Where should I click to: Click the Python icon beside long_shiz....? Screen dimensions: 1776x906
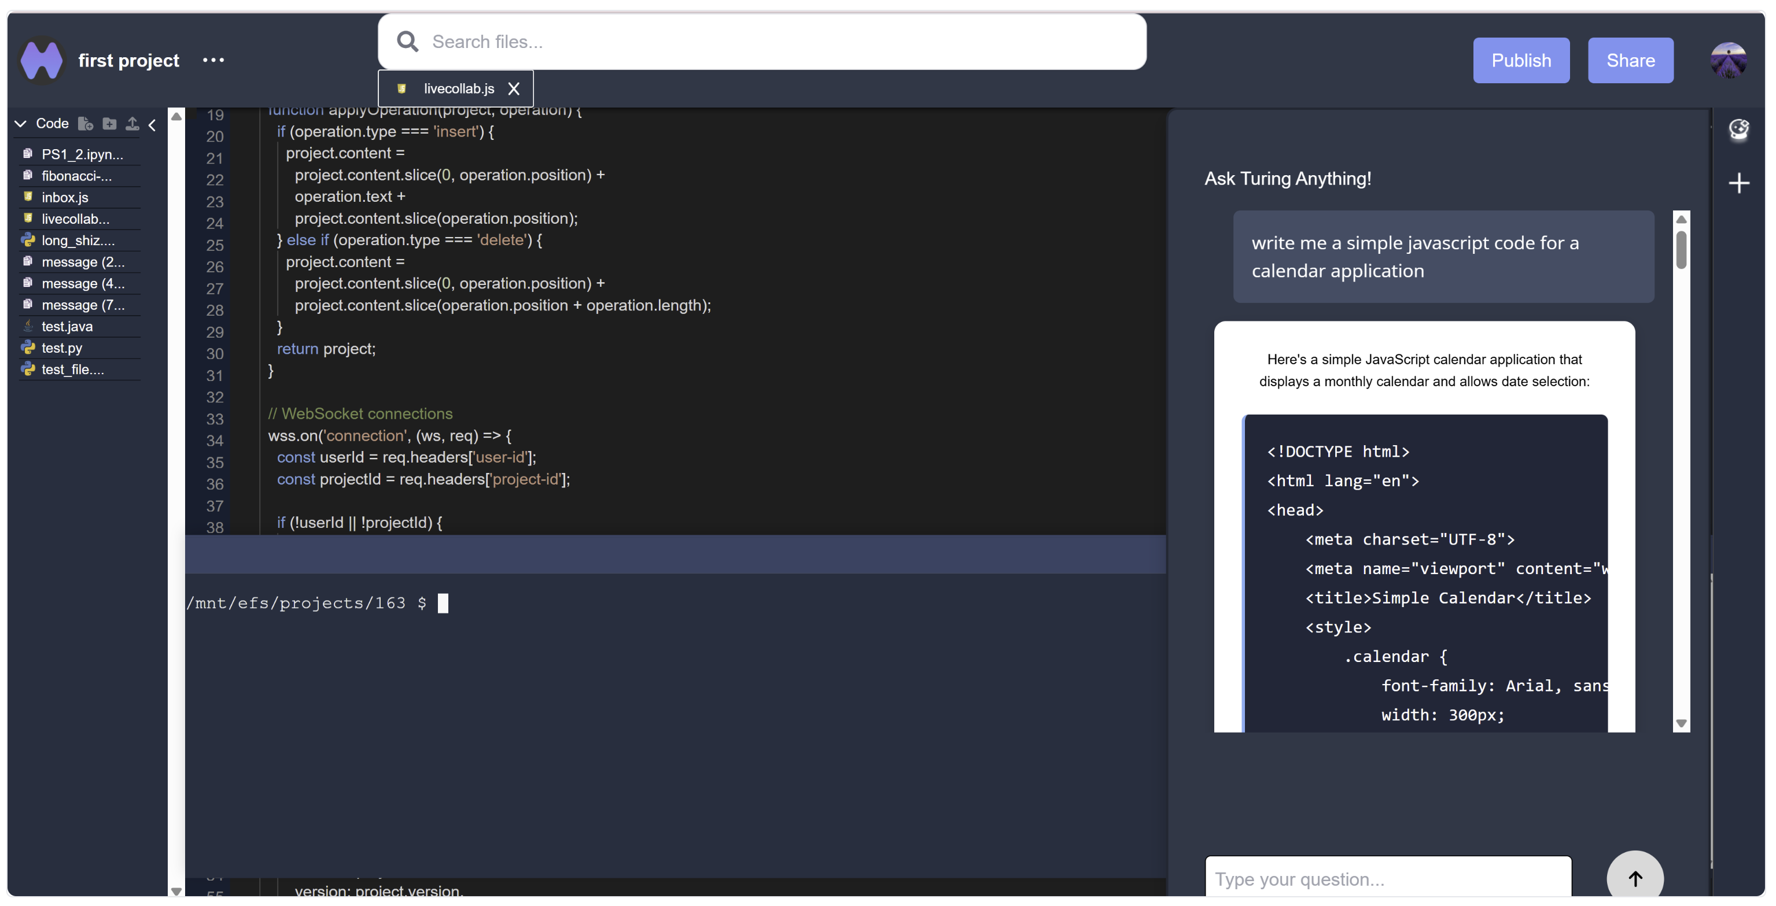[x=28, y=240]
